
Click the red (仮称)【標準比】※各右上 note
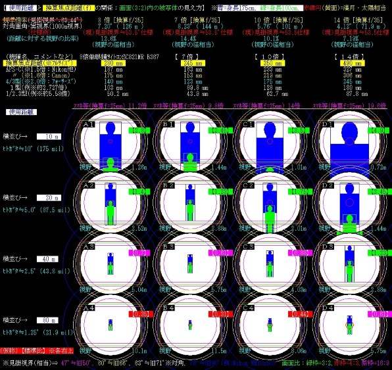coord(37,350)
